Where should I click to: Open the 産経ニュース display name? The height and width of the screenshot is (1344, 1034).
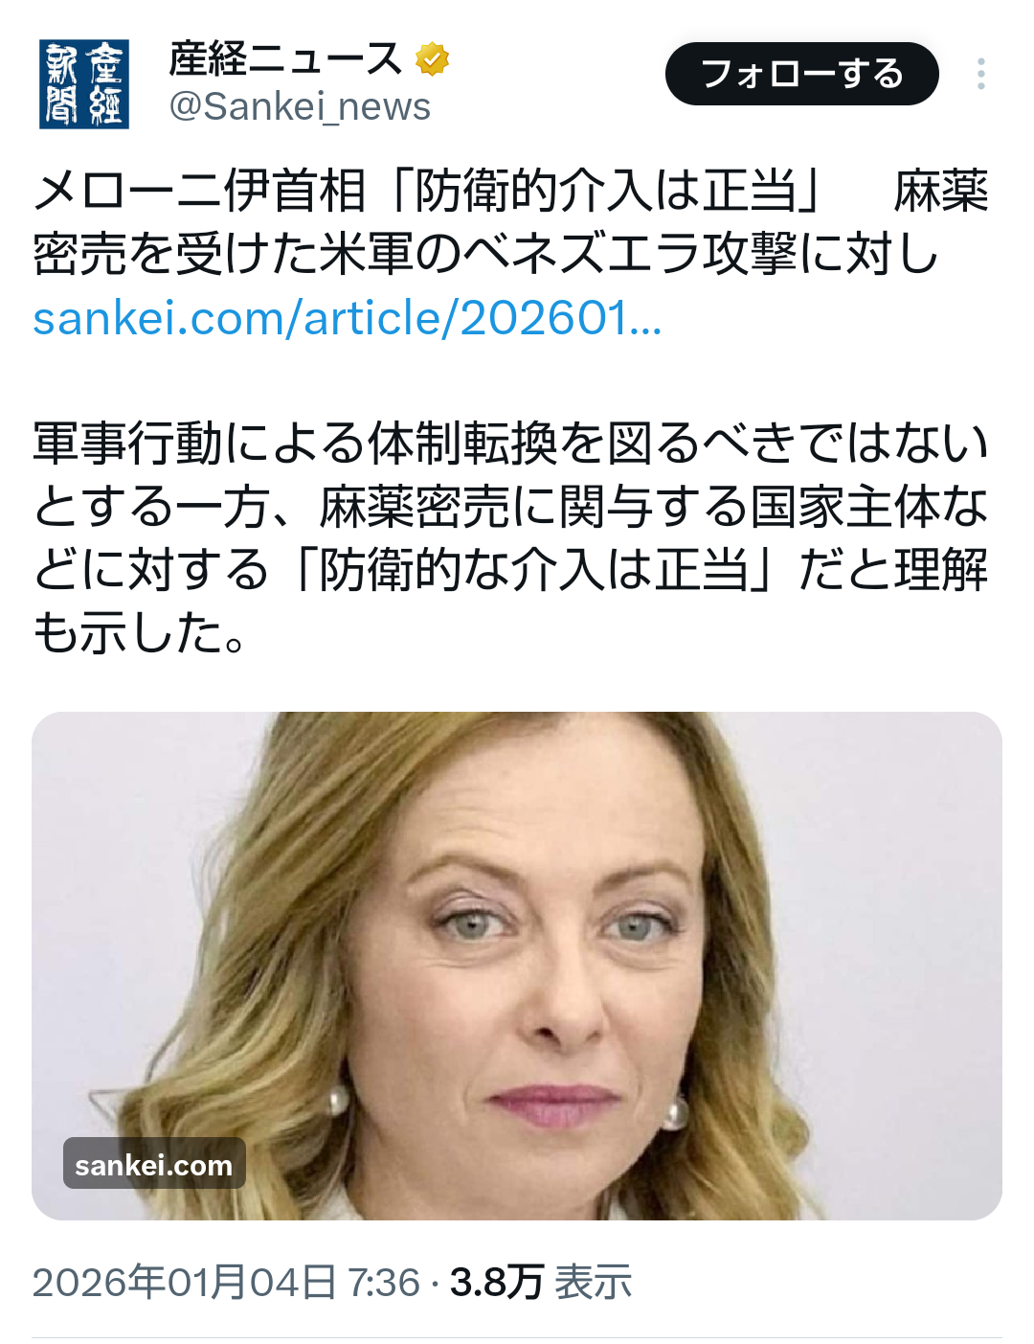(x=284, y=59)
